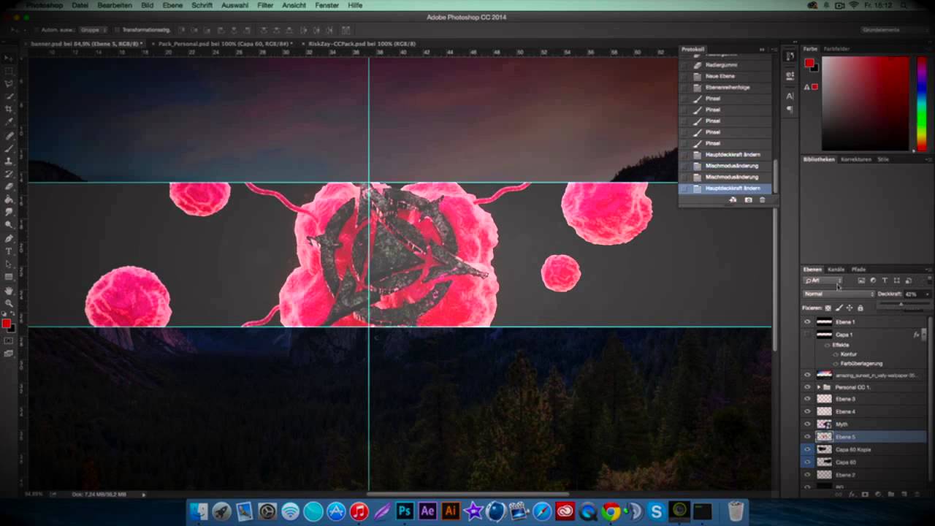Open Skype from the Dock
Viewport: 935px width, 526px height.
pyautogui.click(x=656, y=511)
